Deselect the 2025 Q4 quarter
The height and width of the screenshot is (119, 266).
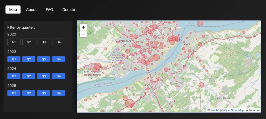pyautogui.click(x=58, y=93)
